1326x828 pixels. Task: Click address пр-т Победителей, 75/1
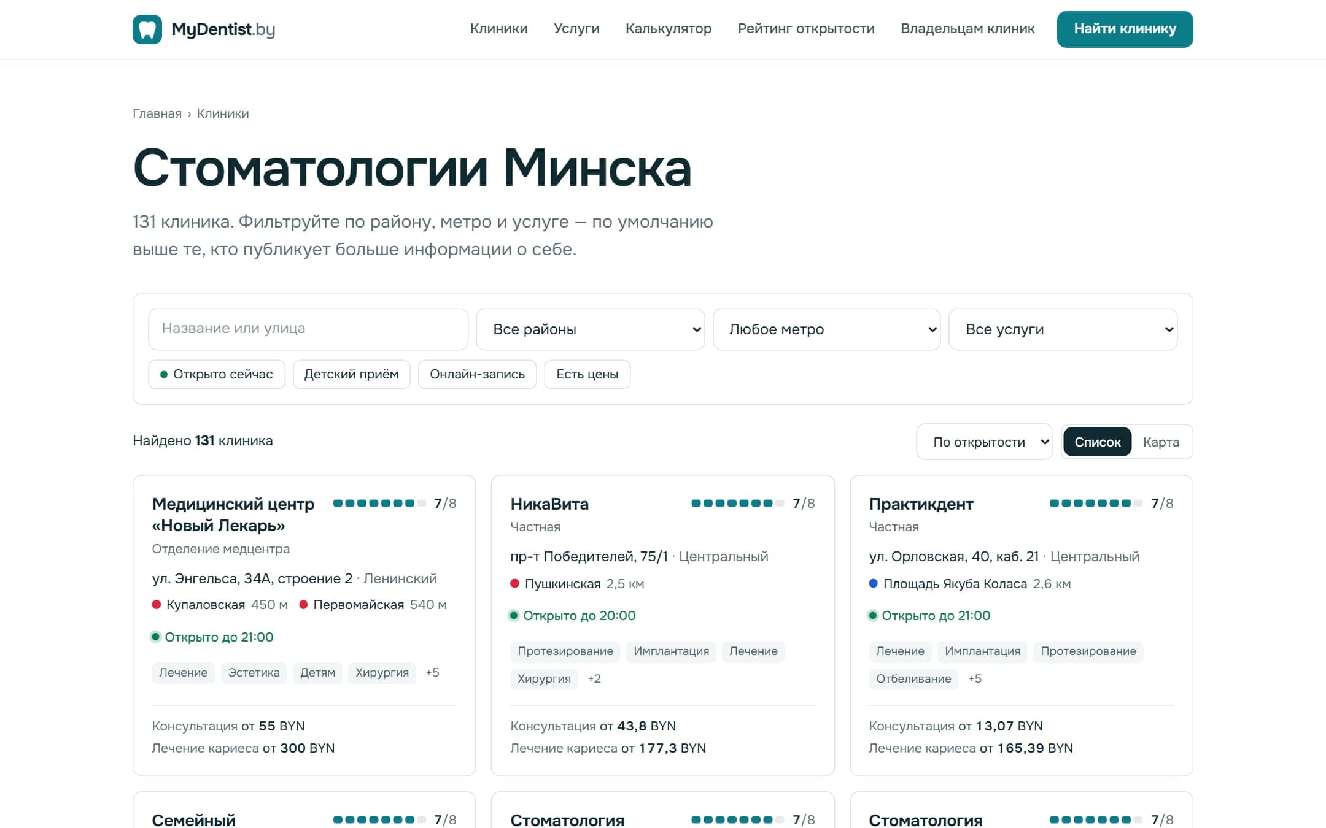[589, 556]
